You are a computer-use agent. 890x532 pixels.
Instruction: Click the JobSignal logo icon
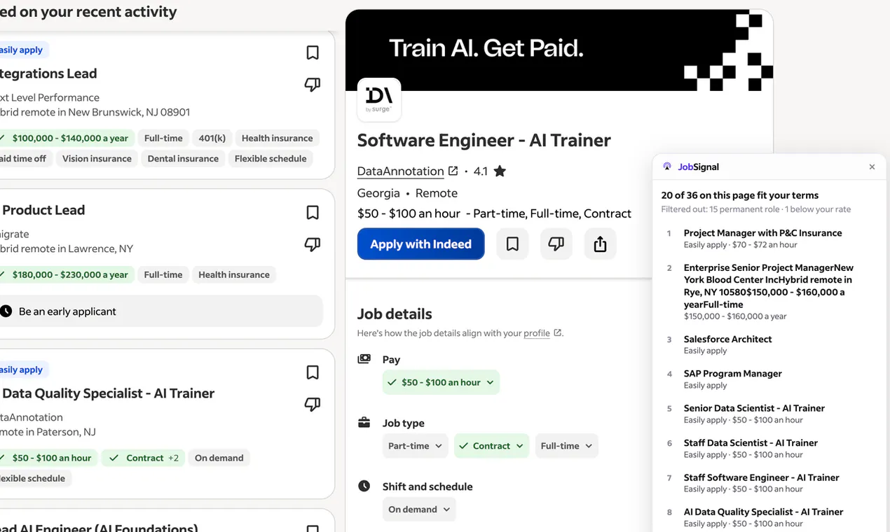[667, 167]
